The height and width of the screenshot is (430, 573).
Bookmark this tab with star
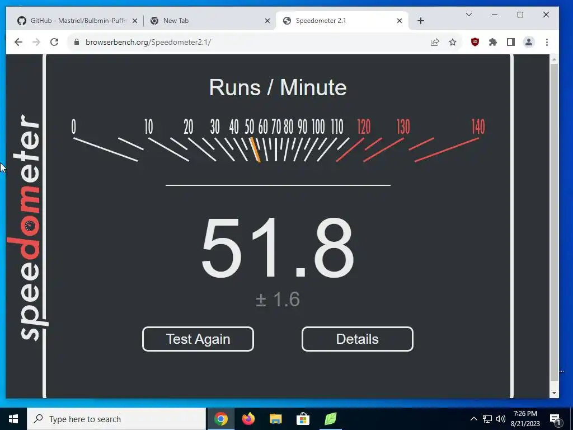[452, 43]
